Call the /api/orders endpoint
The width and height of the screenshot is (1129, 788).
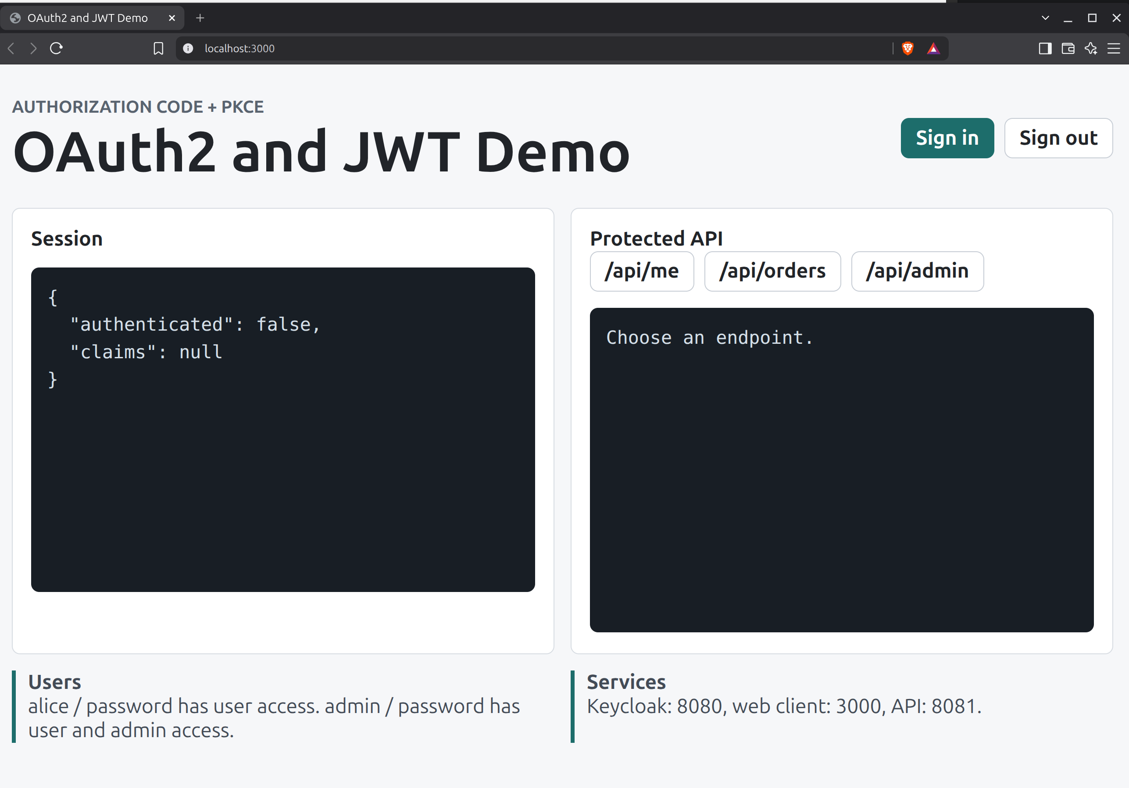[x=772, y=271]
